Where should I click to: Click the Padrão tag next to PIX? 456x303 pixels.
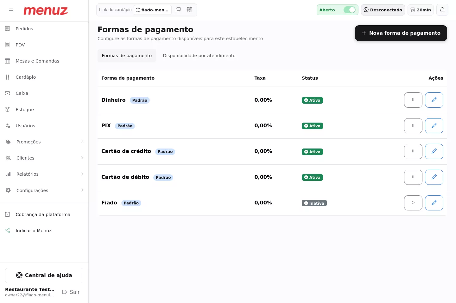pos(125,126)
